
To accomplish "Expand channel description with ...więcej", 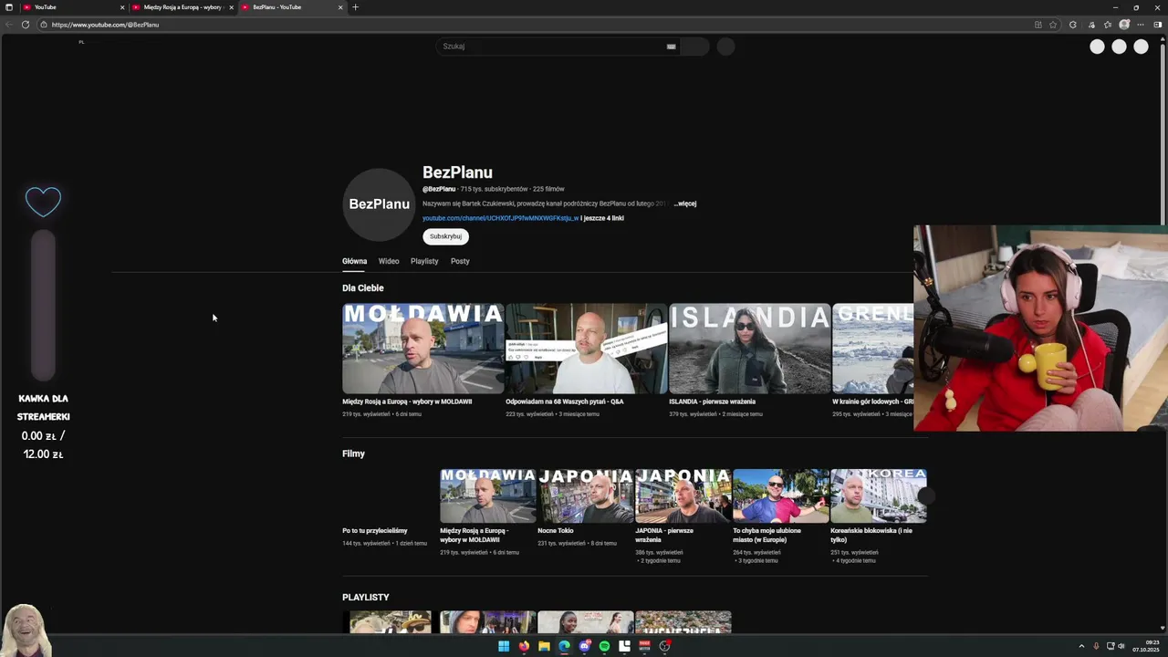I will click(685, 203).
